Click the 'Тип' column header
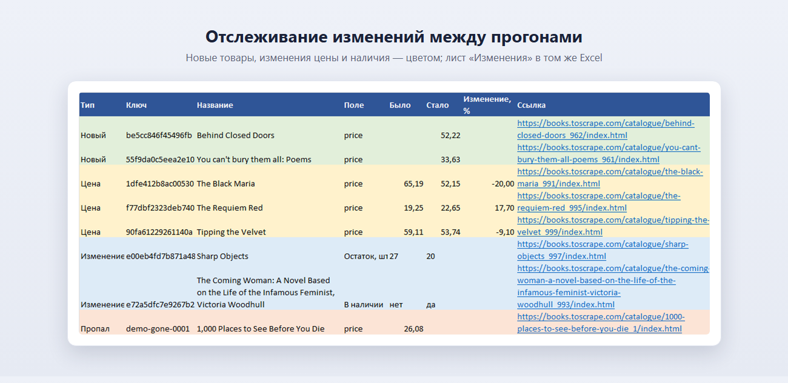This screenshot has width=788, height=383. pyautogui.click(x=87, y=105)
